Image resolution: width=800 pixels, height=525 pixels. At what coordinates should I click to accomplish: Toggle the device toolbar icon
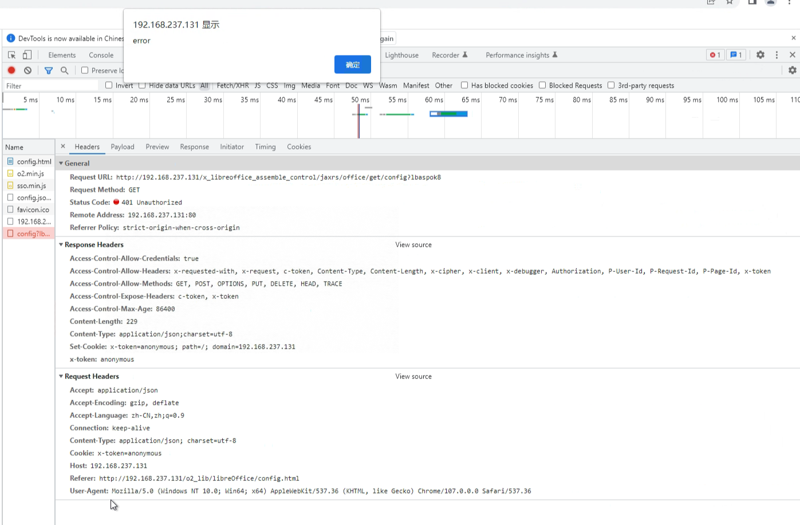point(27,55)
